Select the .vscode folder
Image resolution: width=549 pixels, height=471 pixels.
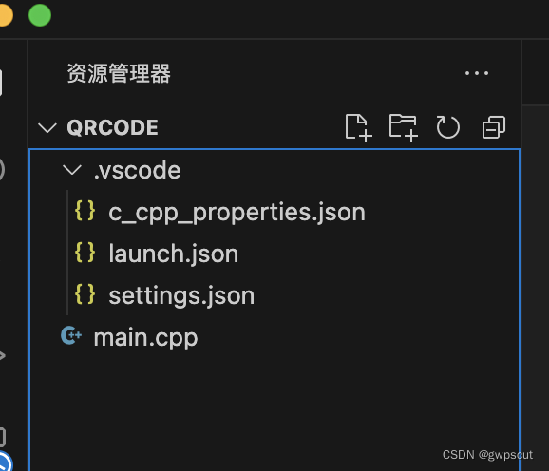coord(274,170)
